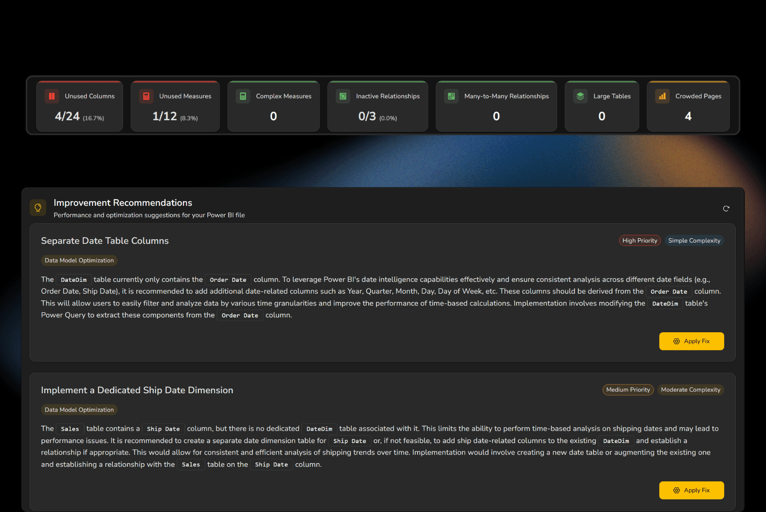Click the Unused Measures calculator icon
Viewport: 766px width, 512px height.
(x=146, y=96)
